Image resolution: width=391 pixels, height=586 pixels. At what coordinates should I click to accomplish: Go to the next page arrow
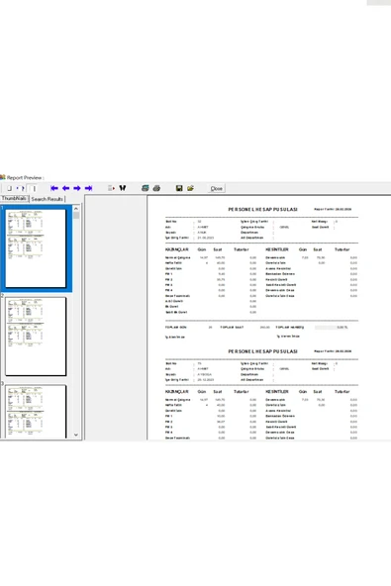click(77, 188)
